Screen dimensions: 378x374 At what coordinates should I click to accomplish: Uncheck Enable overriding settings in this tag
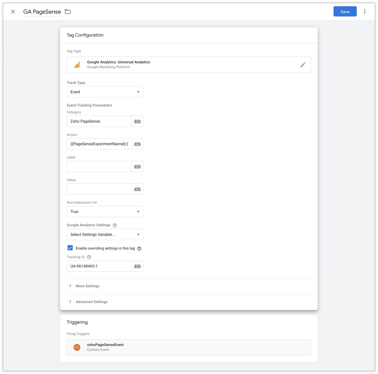coord(70,248)
